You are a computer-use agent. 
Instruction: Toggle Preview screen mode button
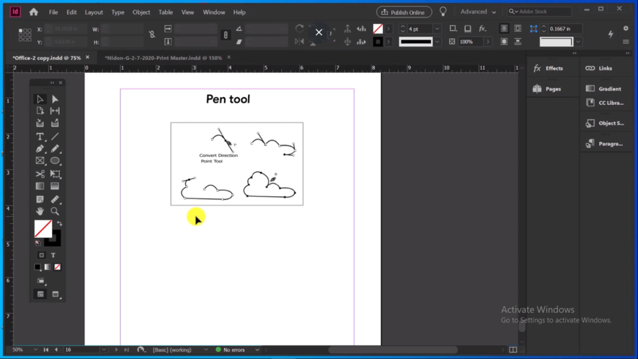coord(55,294)
